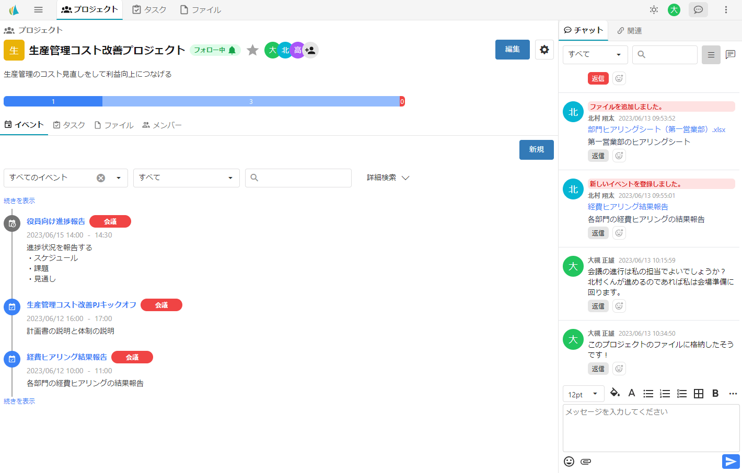Open the 12pt font size dropdown
The image size is (742, 473).
[583, 394]
